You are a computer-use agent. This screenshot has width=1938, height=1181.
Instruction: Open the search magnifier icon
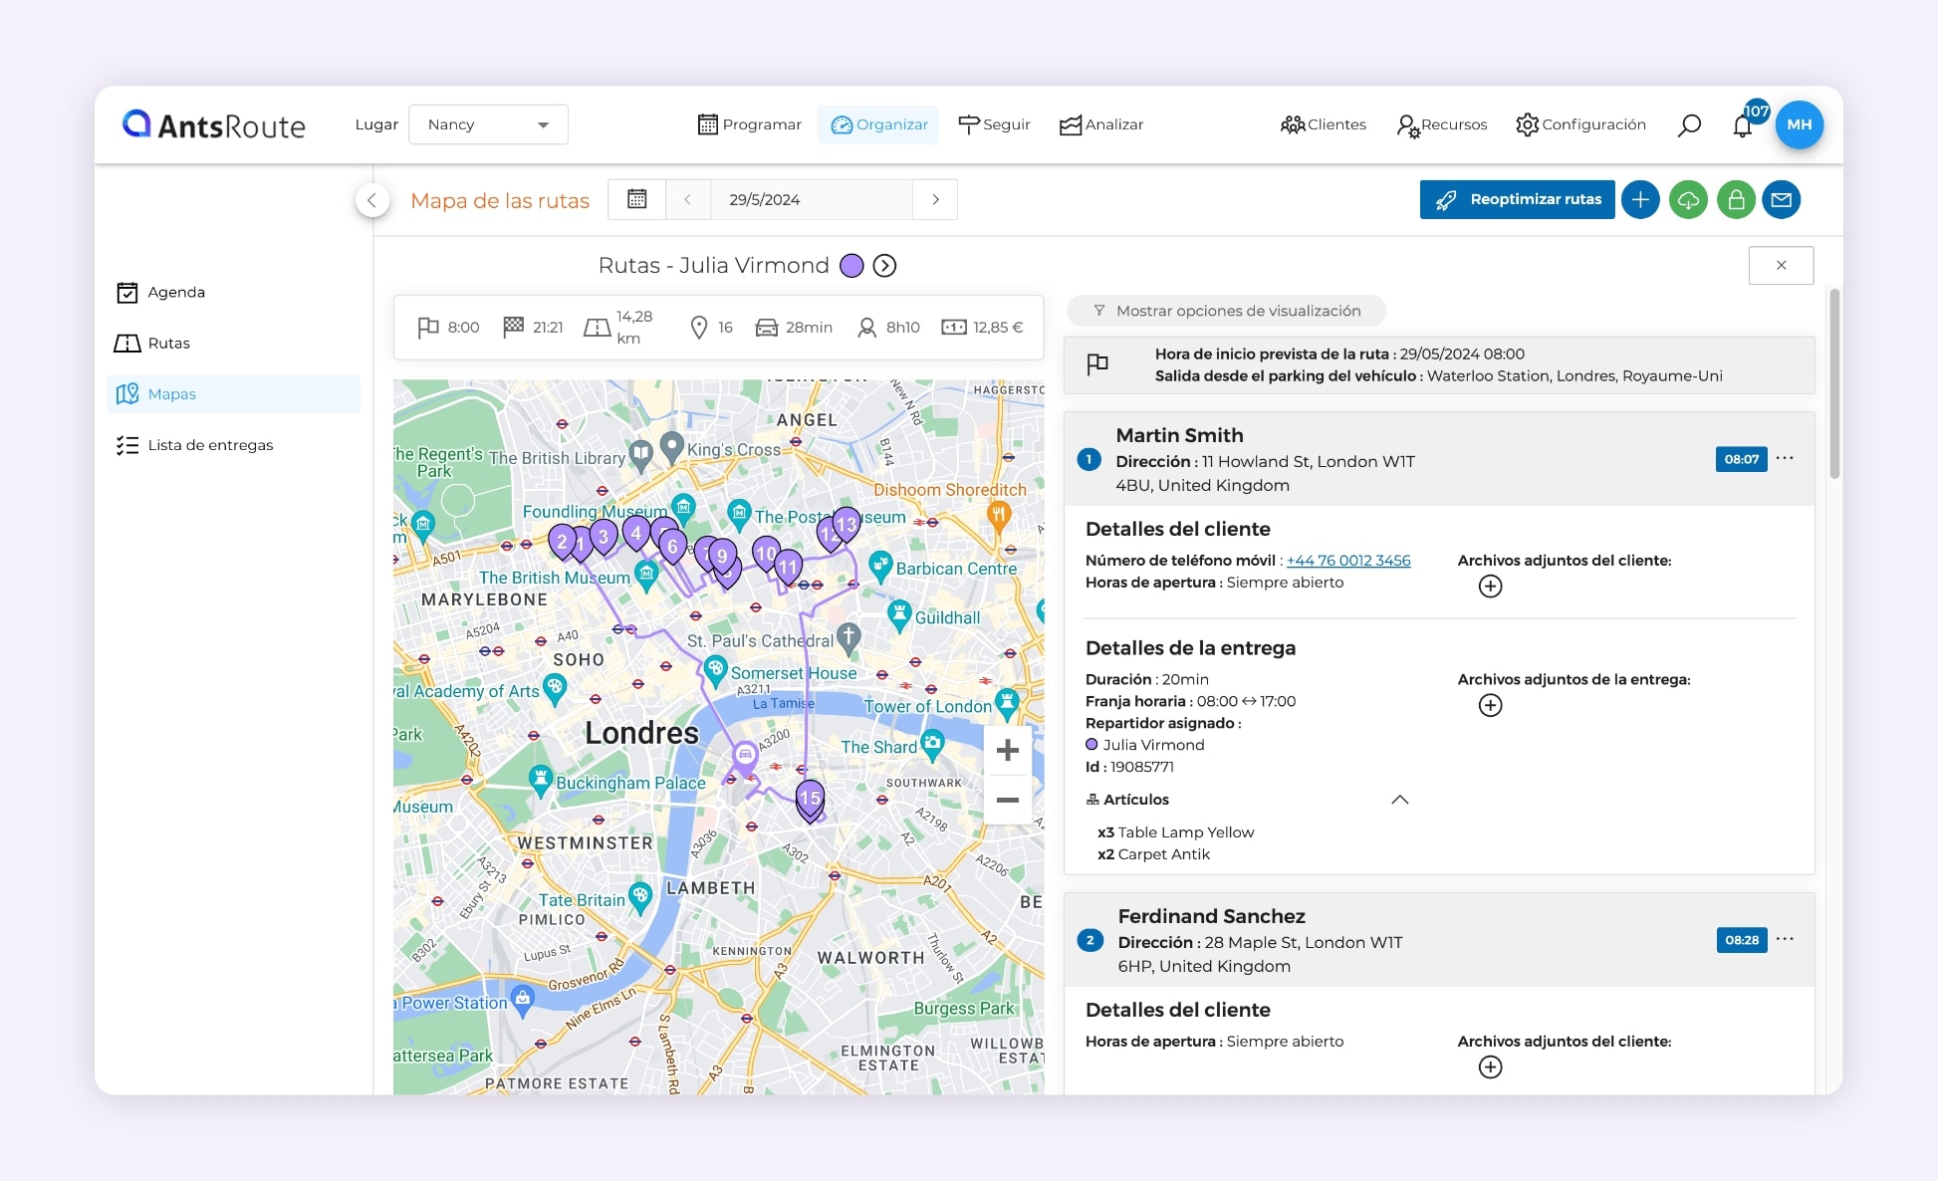point(1689,124)
